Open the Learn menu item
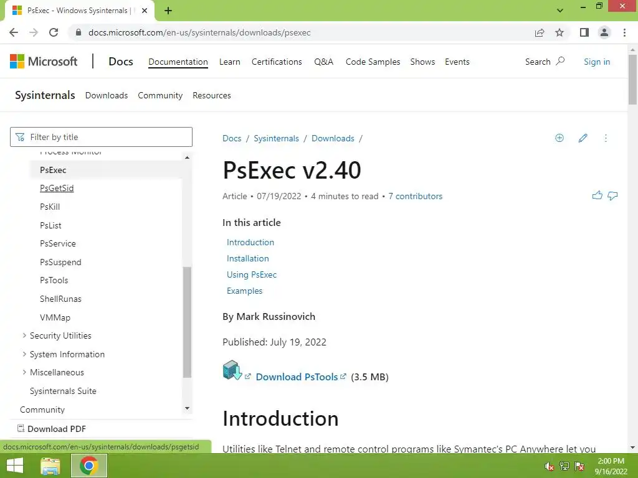Screen dimensions: 638x478 coord(229,62)
